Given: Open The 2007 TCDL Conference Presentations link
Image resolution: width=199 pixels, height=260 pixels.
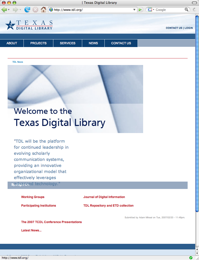Looking at the screenshot, I should coord(51,222).
